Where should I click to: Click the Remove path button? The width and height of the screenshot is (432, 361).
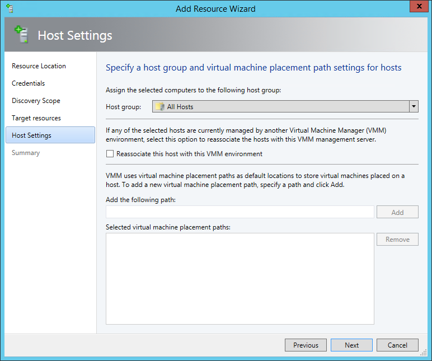(397, 239)
